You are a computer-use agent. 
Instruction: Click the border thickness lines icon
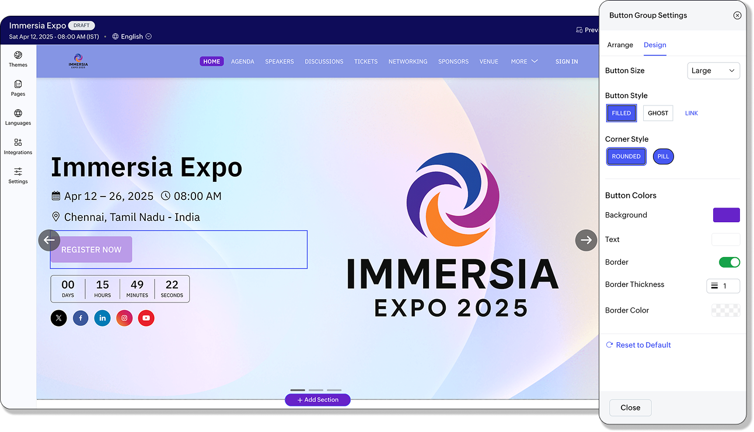pos(714,286)
